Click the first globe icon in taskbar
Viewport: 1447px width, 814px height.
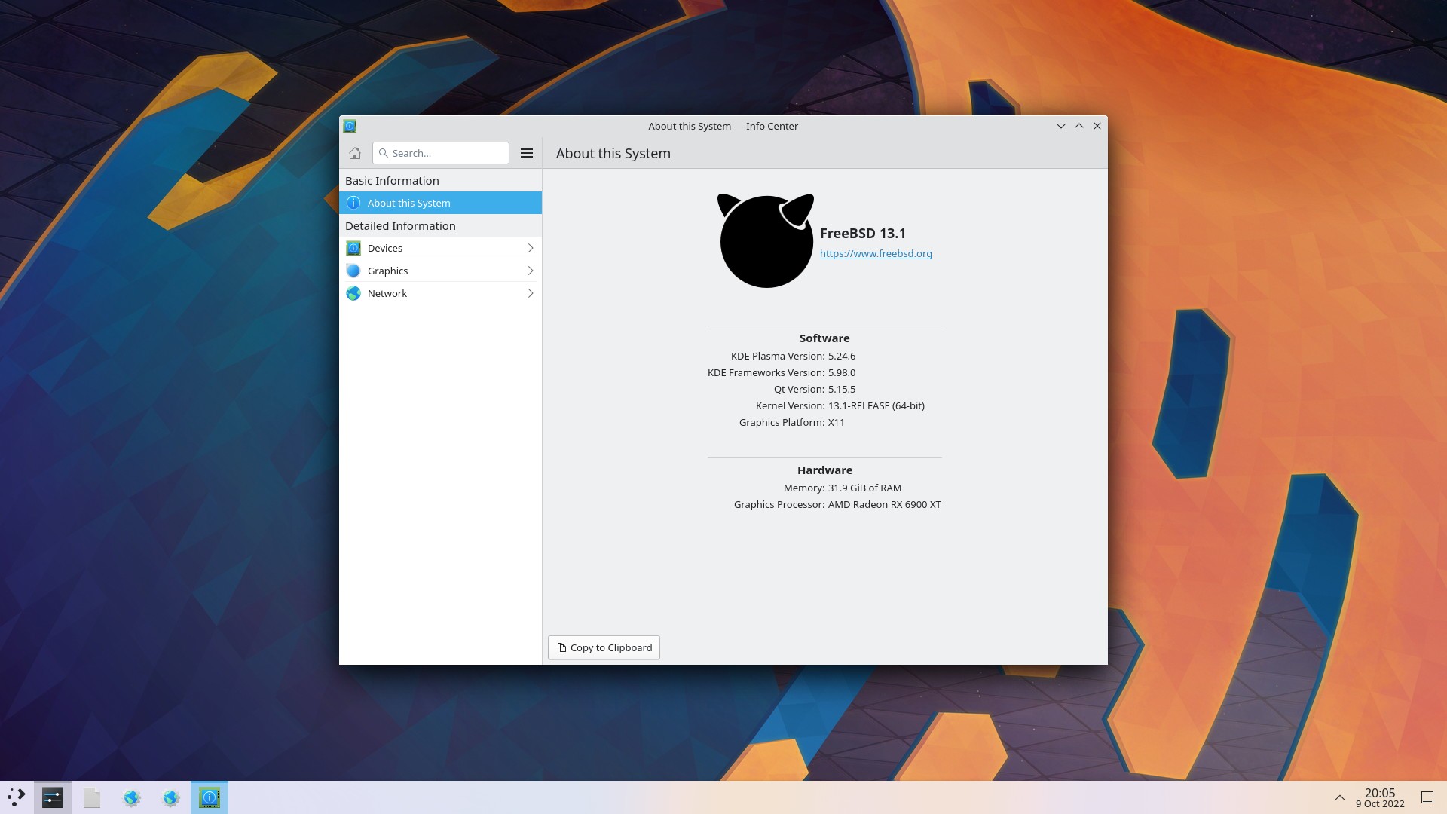[x=132, y=797]
